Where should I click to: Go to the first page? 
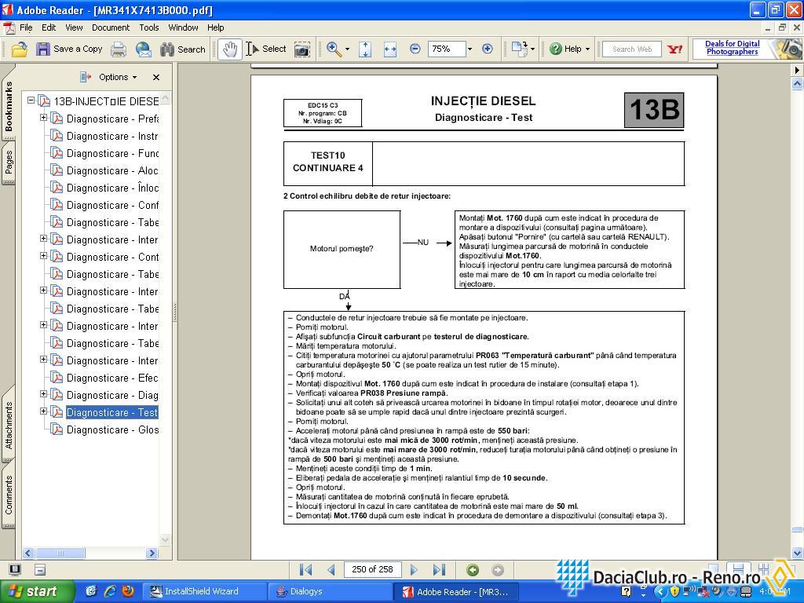tap(306, 570)
